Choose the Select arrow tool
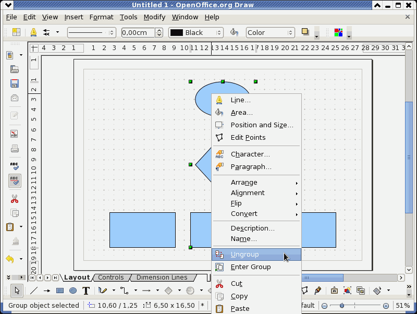This screenshot has height=314, width=417. (17, 291)
